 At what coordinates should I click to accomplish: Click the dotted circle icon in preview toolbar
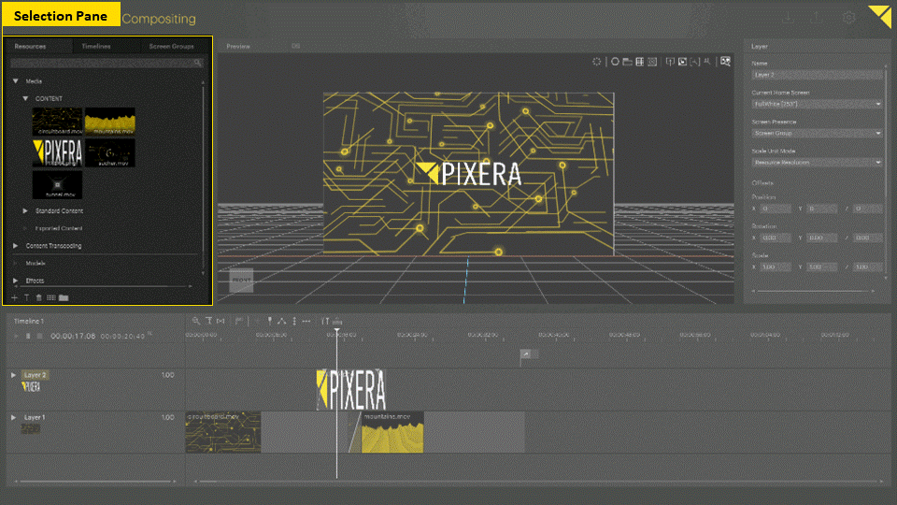[597, 62]
